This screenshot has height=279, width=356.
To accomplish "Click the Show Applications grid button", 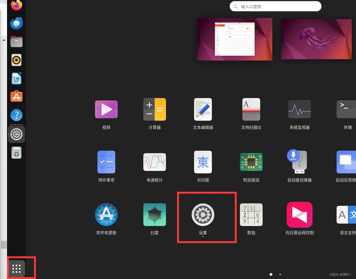I will pyautogui.click(x=16, y=269).
